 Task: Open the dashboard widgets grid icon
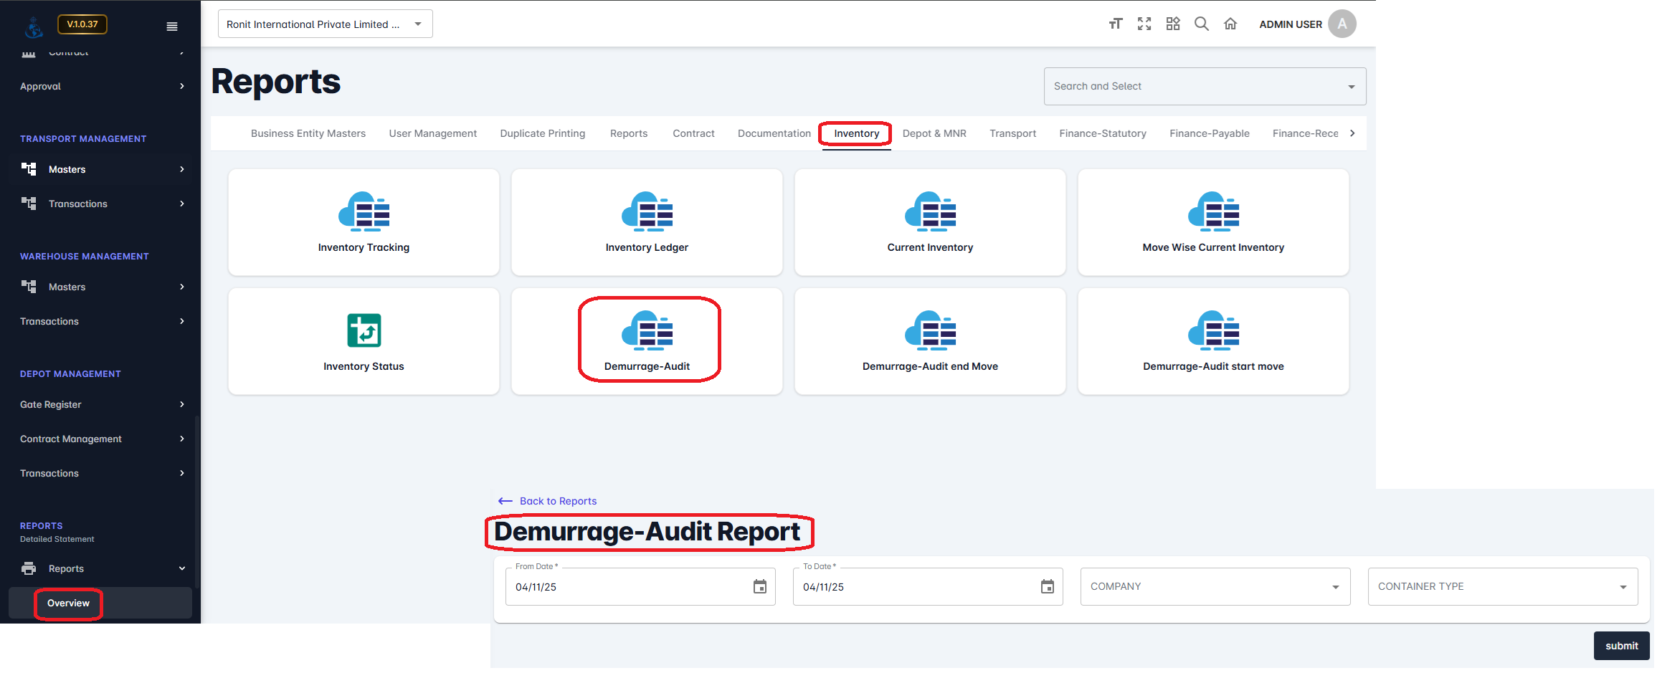(1172, 24)
